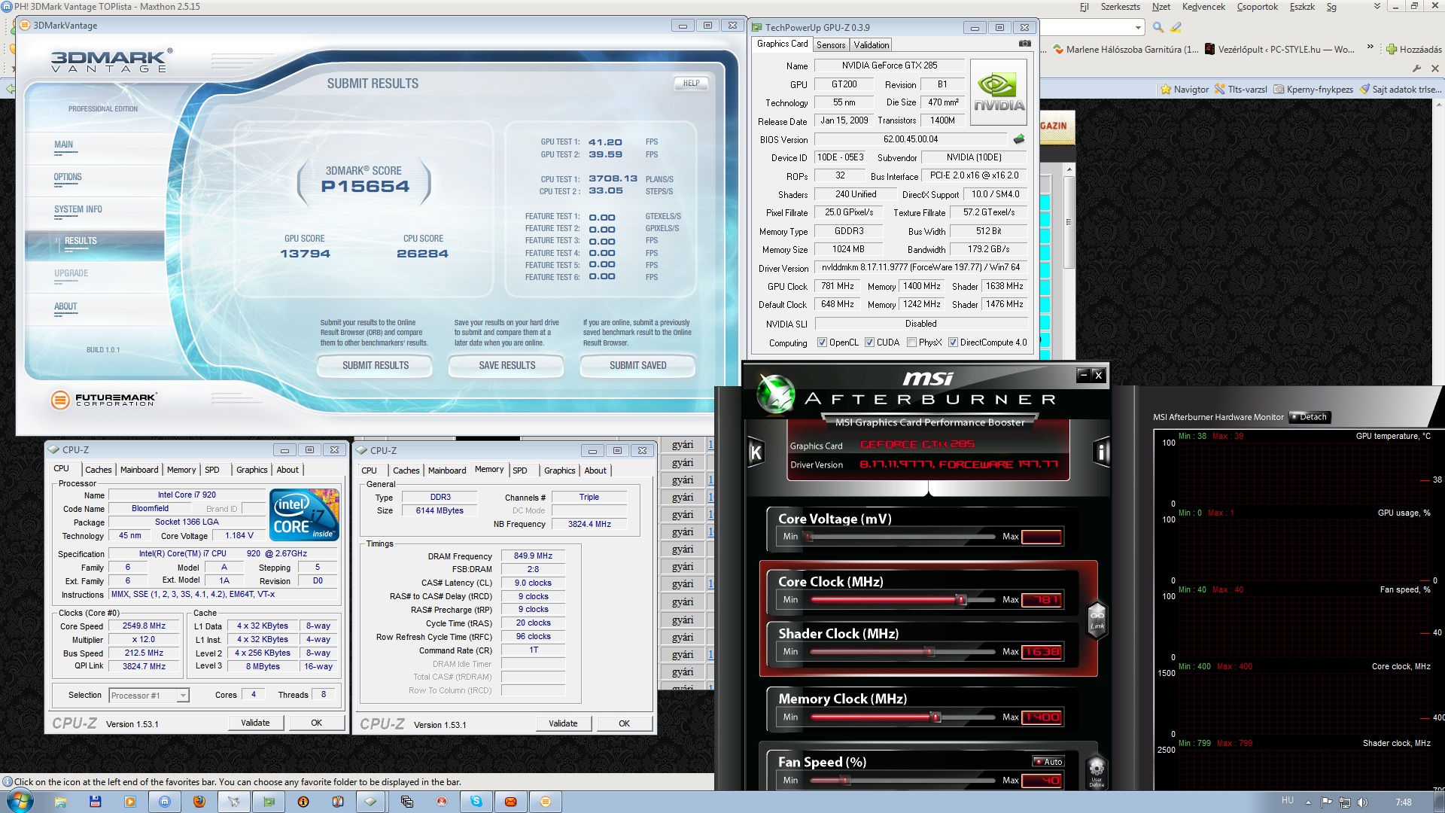This screenshot has height=813, width=1445.
Task: Click the Core Clock Max value field 781
Action: pos(1042,600)
